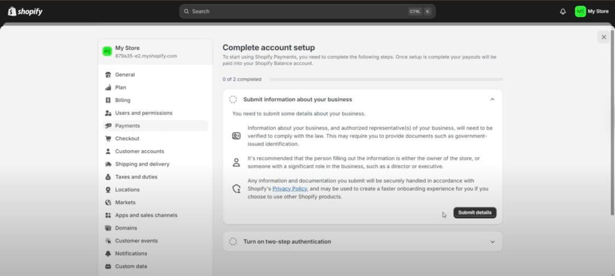Click the Domains icon in sidebar

pos(108,228)
